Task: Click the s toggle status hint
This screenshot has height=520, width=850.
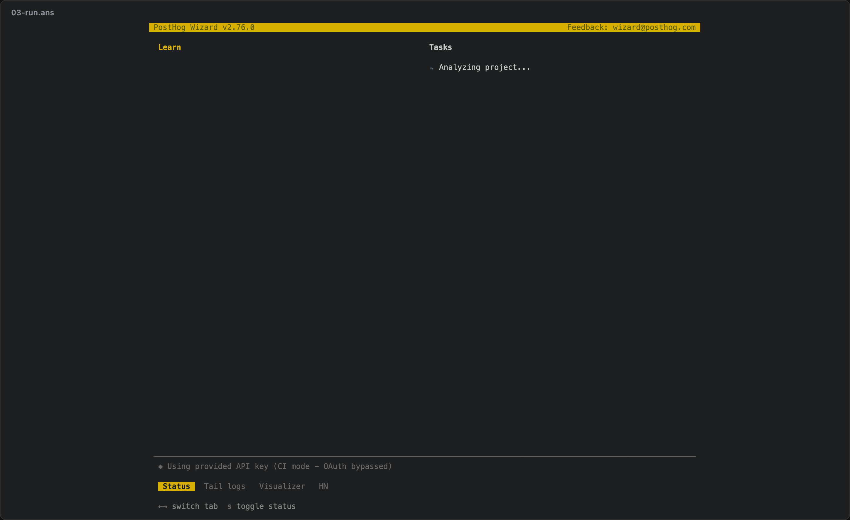Action: [x=261, y=506]
